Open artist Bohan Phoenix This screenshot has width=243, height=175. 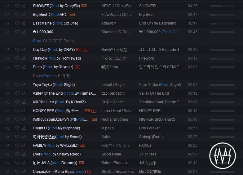114,163
